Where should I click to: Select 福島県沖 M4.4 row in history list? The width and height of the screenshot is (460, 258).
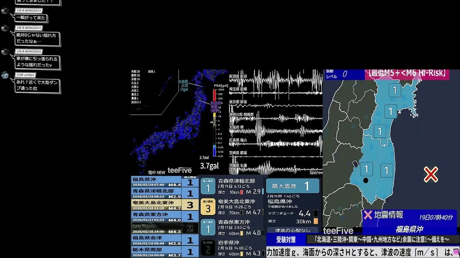[x=164, y=182]
